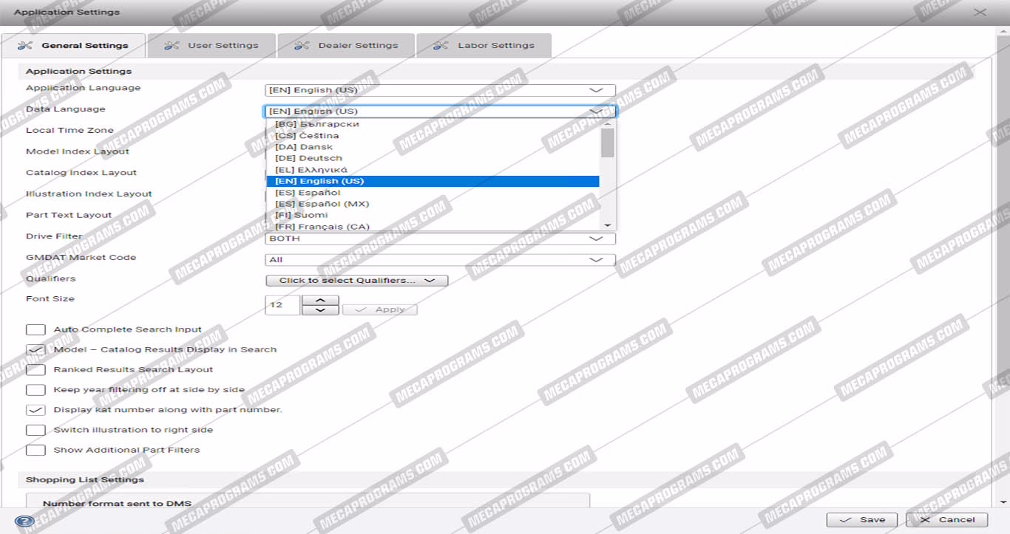Click the help question mark icon
The height and width of the screenshot is (534, 1010).
pos(24,521)
